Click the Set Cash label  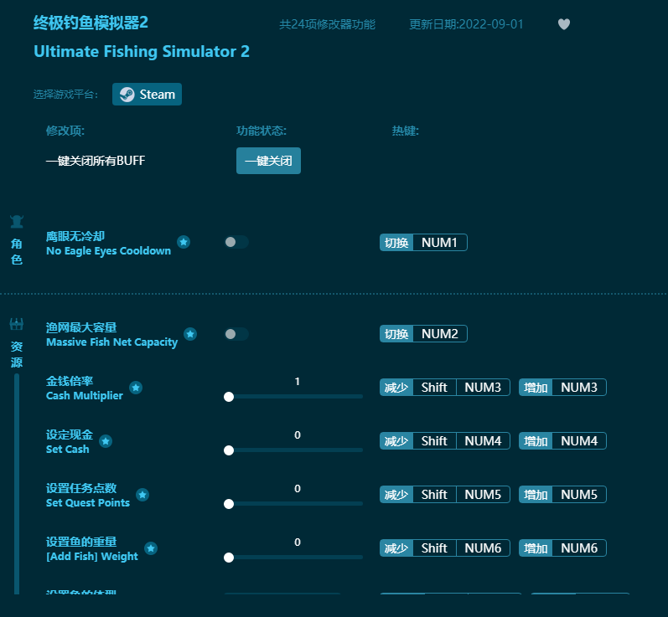[x=67, y=450]
